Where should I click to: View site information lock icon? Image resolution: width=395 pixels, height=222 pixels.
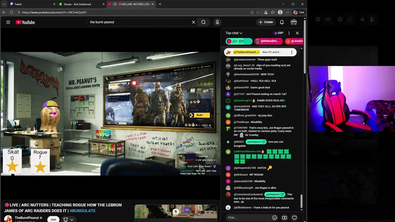pyautogui.click(x=19, y=12)
